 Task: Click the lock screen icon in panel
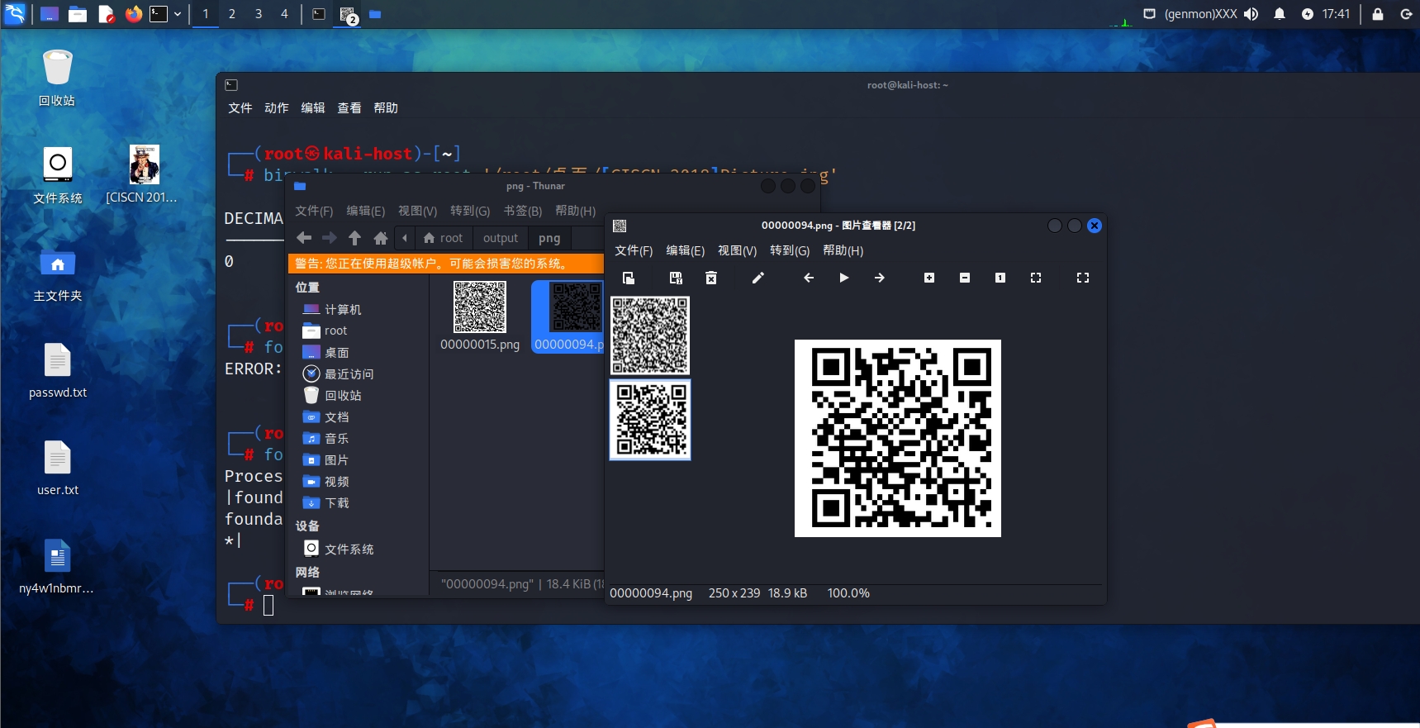click(x=1378, y=14)
